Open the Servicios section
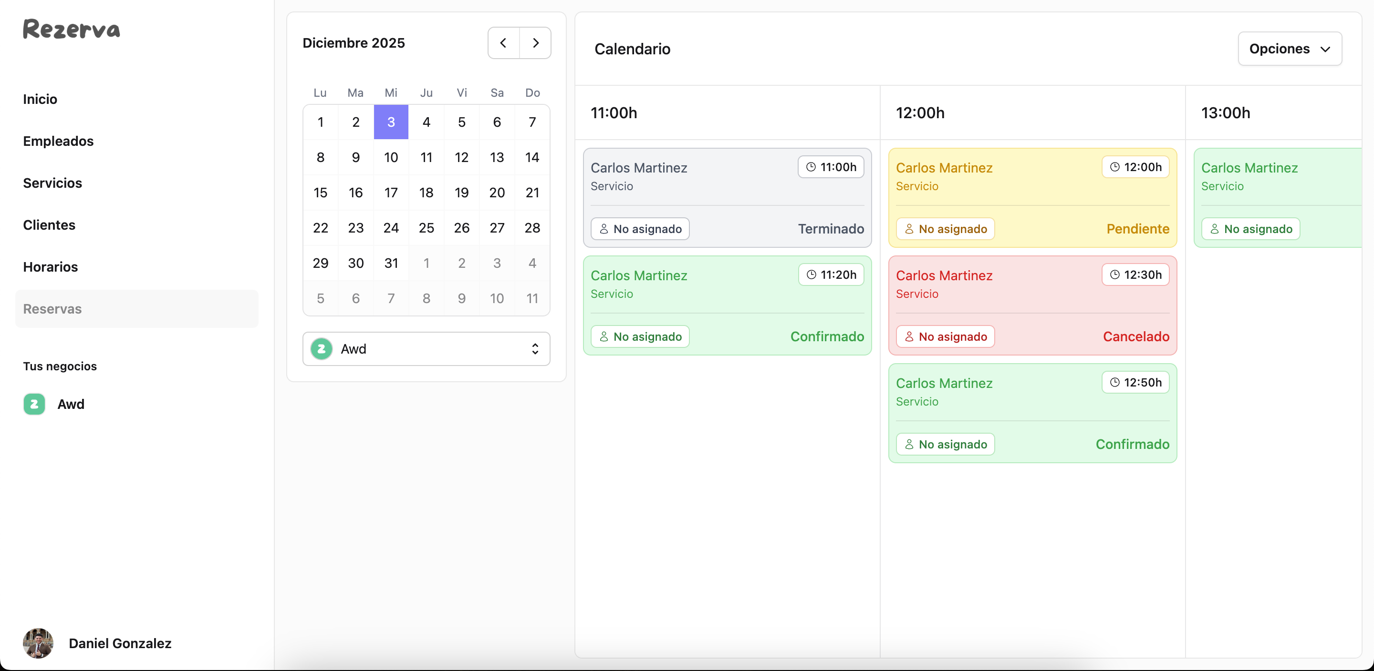 (x=52, y=183)
